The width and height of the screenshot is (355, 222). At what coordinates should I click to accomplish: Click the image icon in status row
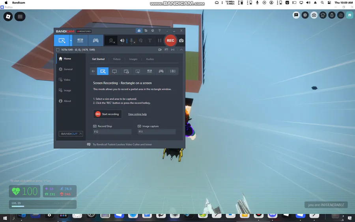tap(166, 50)
